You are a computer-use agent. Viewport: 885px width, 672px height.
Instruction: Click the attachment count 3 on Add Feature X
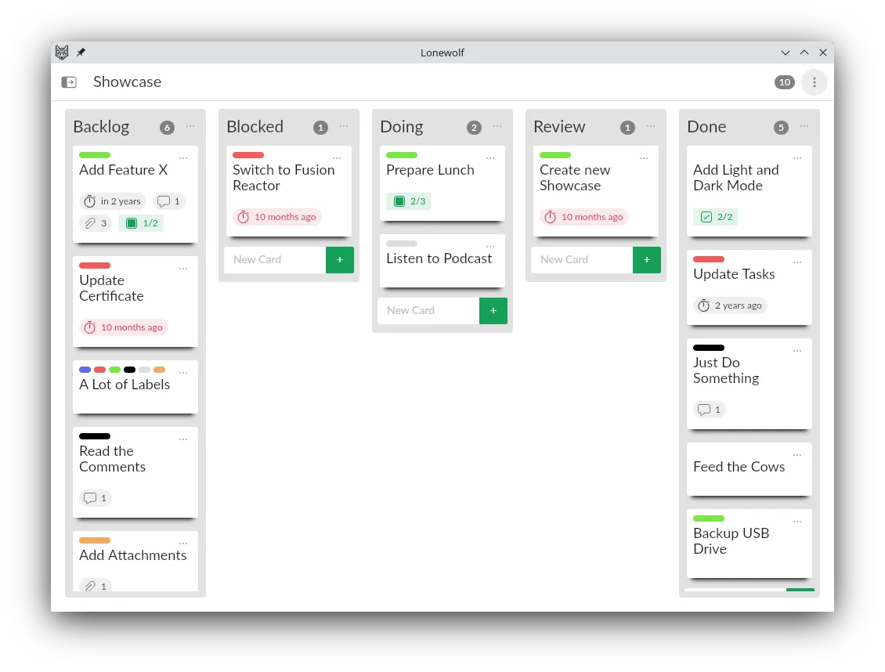96,223
